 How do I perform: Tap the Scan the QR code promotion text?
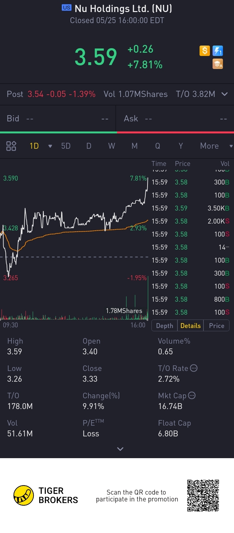click(x=137, y=496)
